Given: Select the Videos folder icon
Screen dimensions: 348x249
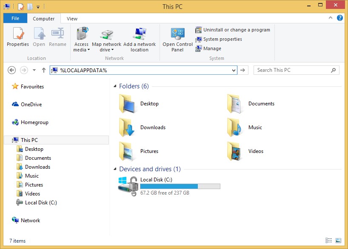Looking at the screenshot, I should 235,151.
